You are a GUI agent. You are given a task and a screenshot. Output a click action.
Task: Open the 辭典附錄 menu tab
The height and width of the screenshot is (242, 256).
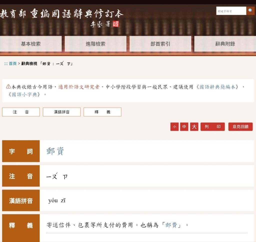(225, 44)
